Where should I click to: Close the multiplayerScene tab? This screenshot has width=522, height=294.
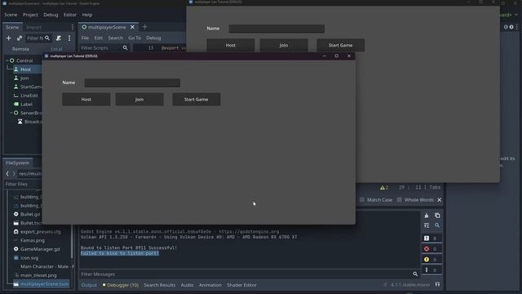132,27
